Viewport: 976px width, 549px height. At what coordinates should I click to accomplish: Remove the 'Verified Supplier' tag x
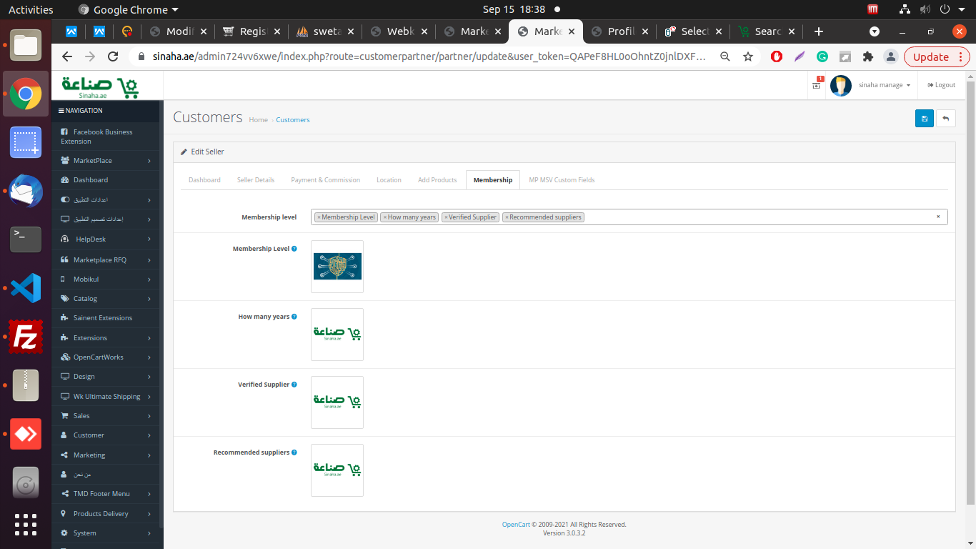(446, 217)
